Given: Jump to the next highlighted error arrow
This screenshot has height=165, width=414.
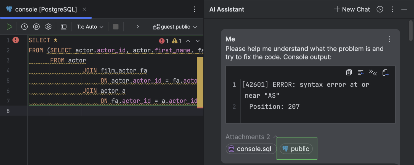Looking at the screenshot, I should point(198,41).
